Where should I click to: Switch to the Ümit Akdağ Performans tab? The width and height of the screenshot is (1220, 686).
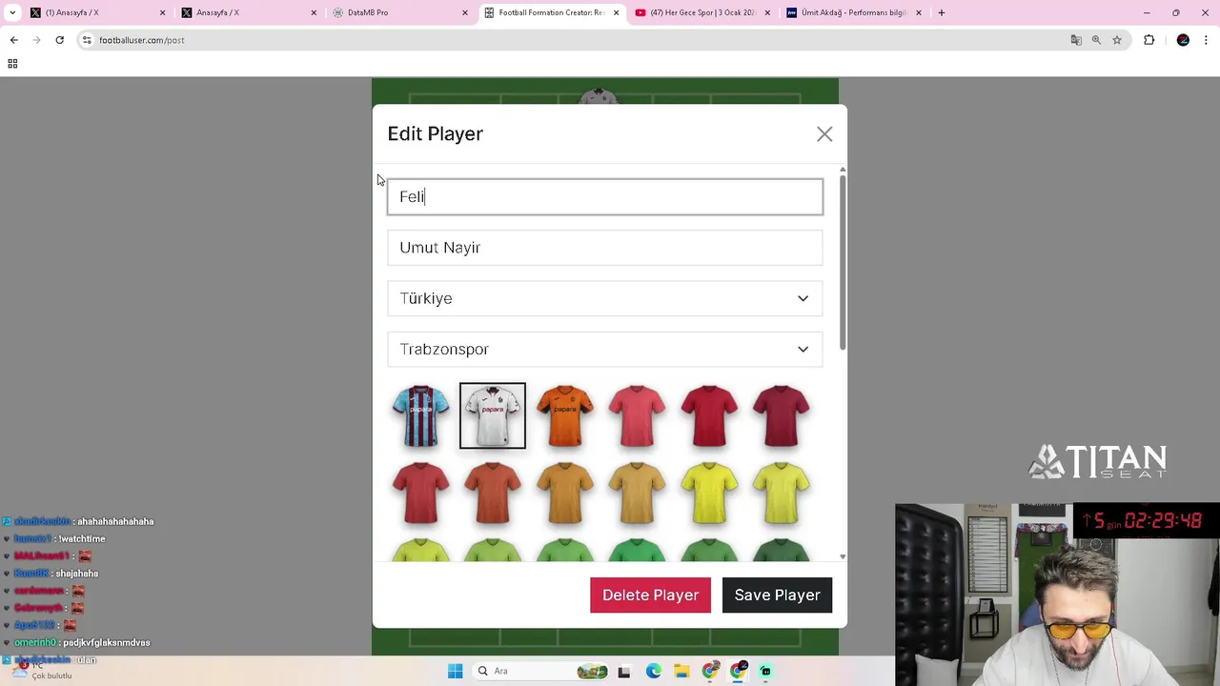(x=854, y=12)
